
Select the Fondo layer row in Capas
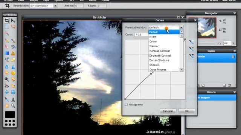point(217,58)
